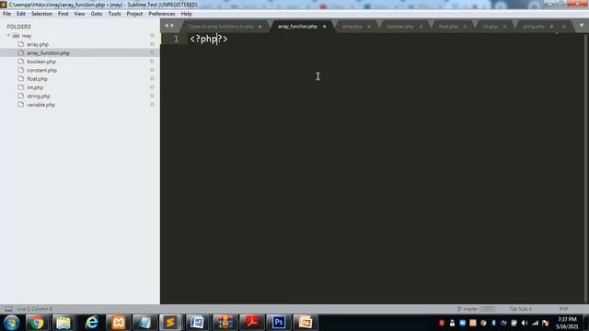Switch to 'Types of array functions in php' tab
This screenshot has height=331, width=589.
pos(221,27)
